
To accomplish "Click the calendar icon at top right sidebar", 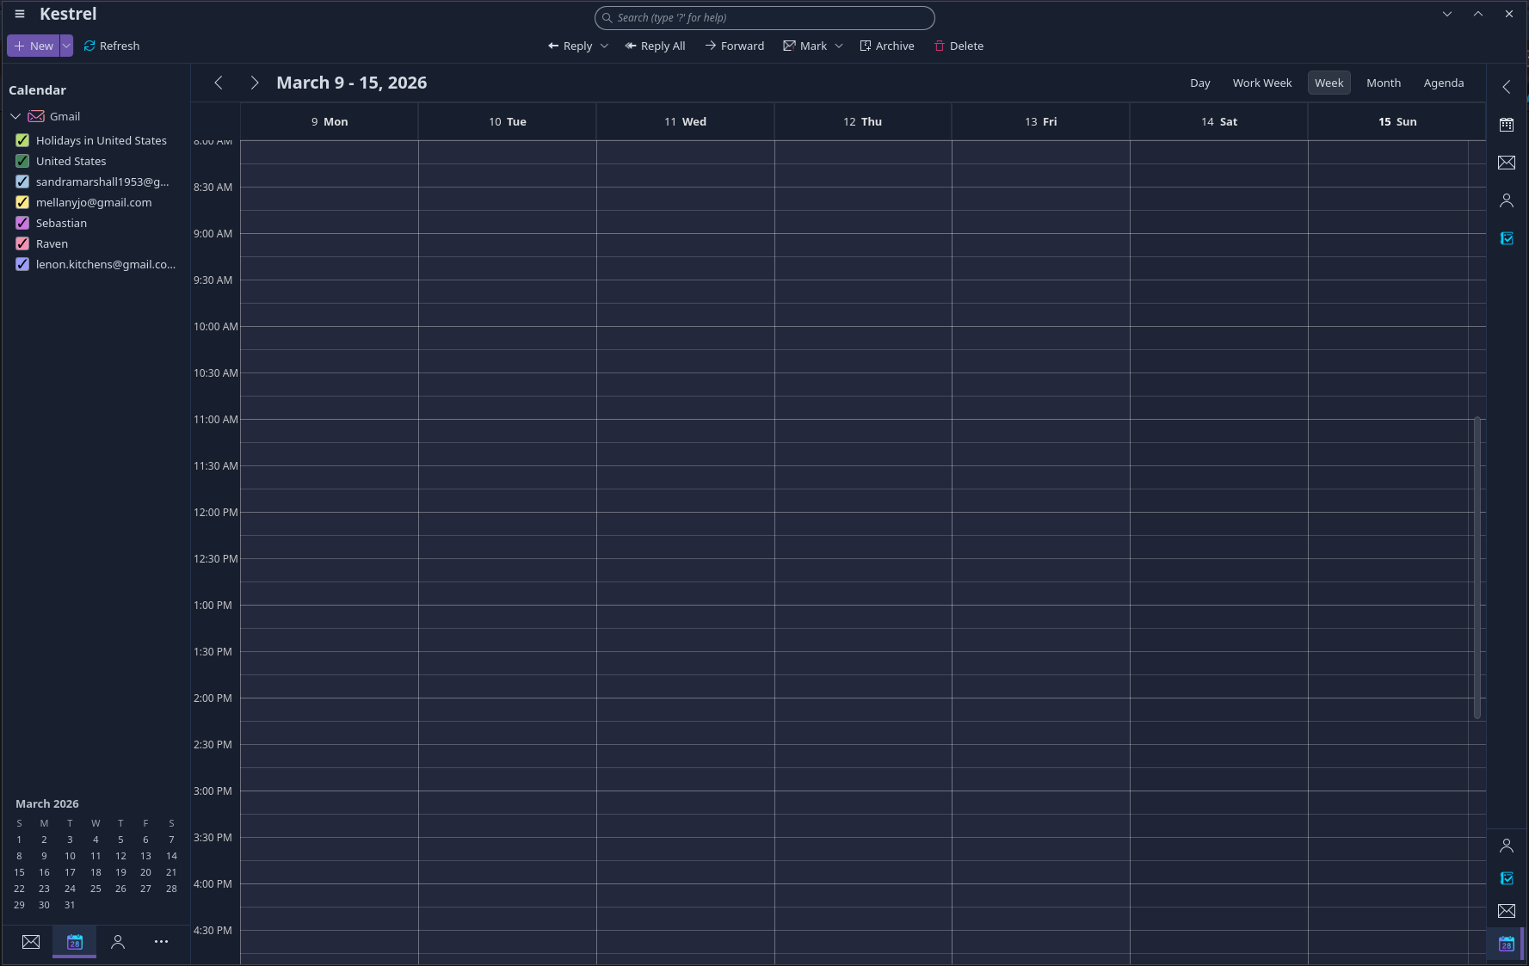I will coord(1507,124).
